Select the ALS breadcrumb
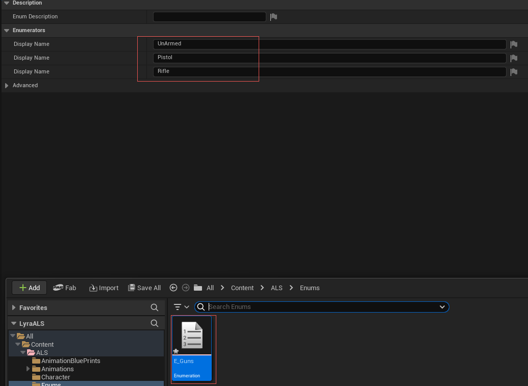This screenshot has height=386, width=528. coord(277,288)
